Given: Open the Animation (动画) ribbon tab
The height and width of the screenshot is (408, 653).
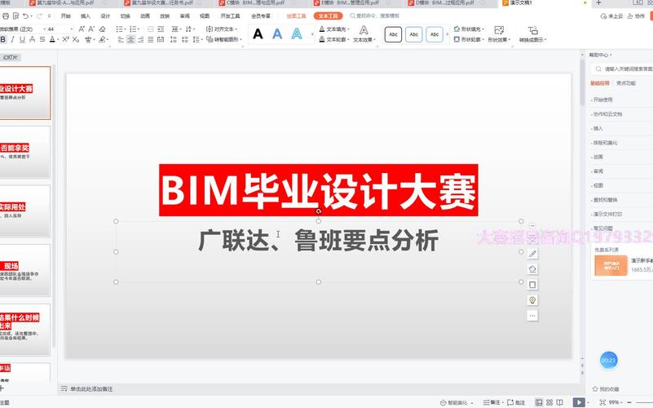Looking at the screenshot, I should tap(145, 16).
